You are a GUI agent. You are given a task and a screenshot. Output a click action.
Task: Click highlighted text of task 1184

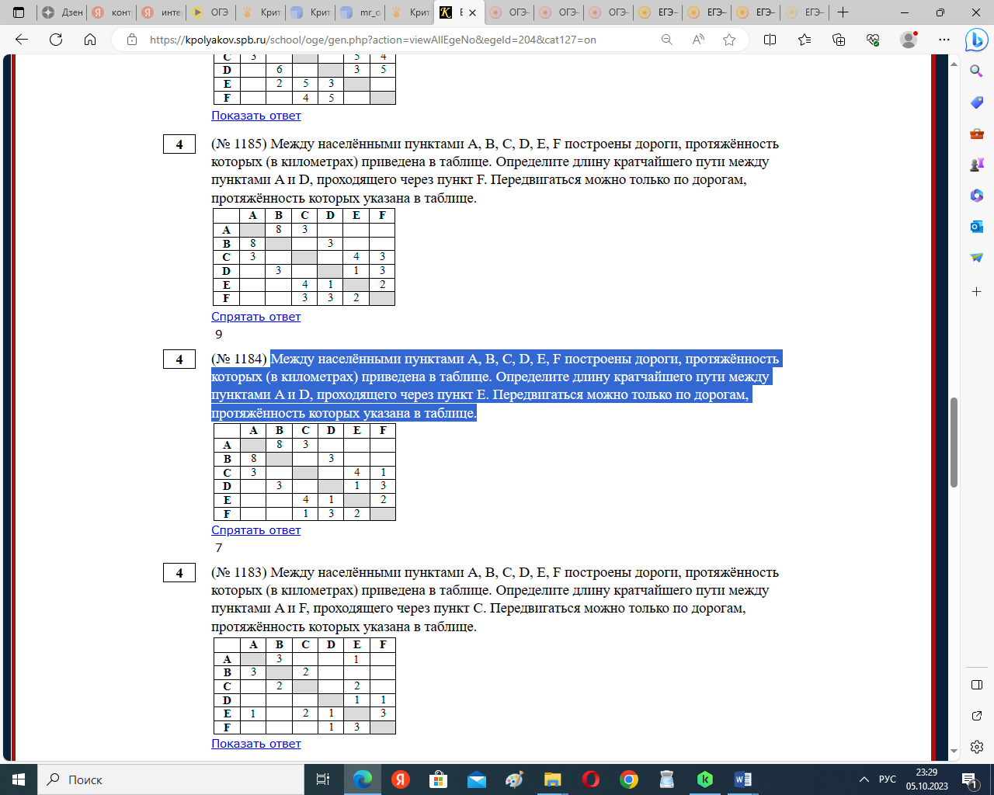point(495,386)
